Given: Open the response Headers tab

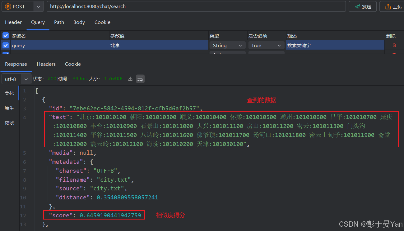Looking at the screenshot, I should click(x=46, y=64).
